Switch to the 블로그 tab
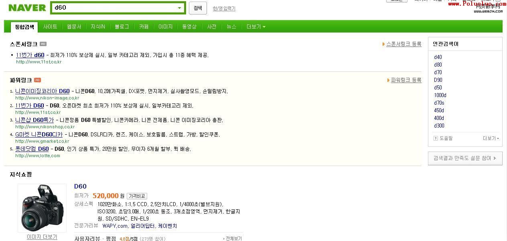 coord(122,27)
